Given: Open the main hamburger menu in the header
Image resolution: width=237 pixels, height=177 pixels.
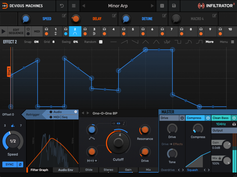Looking at the screenshot, I should 74,6.
